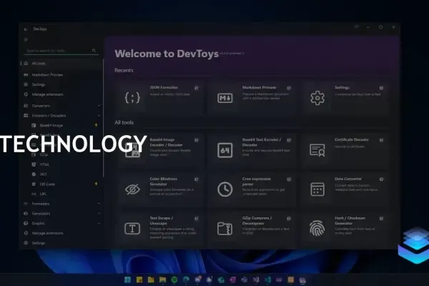Image resolution: width=429 pixels, height=286 pixels.
Task: Select URL under Encoders / Decoders
Action: pos(61,194)
